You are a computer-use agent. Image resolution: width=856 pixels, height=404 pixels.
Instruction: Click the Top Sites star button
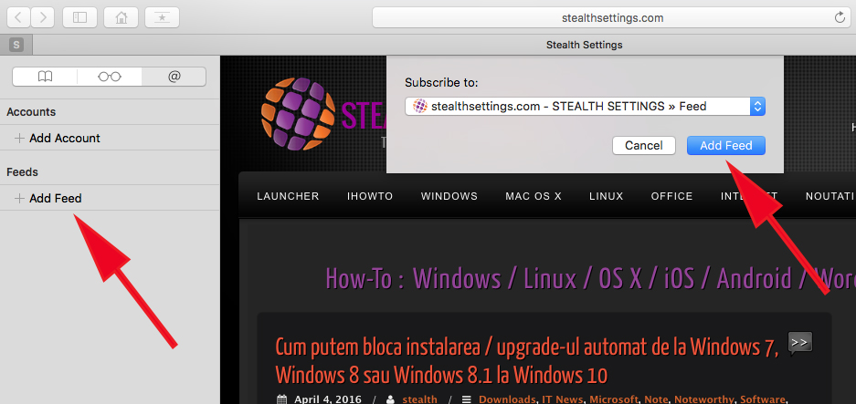[x=162, y=17]
